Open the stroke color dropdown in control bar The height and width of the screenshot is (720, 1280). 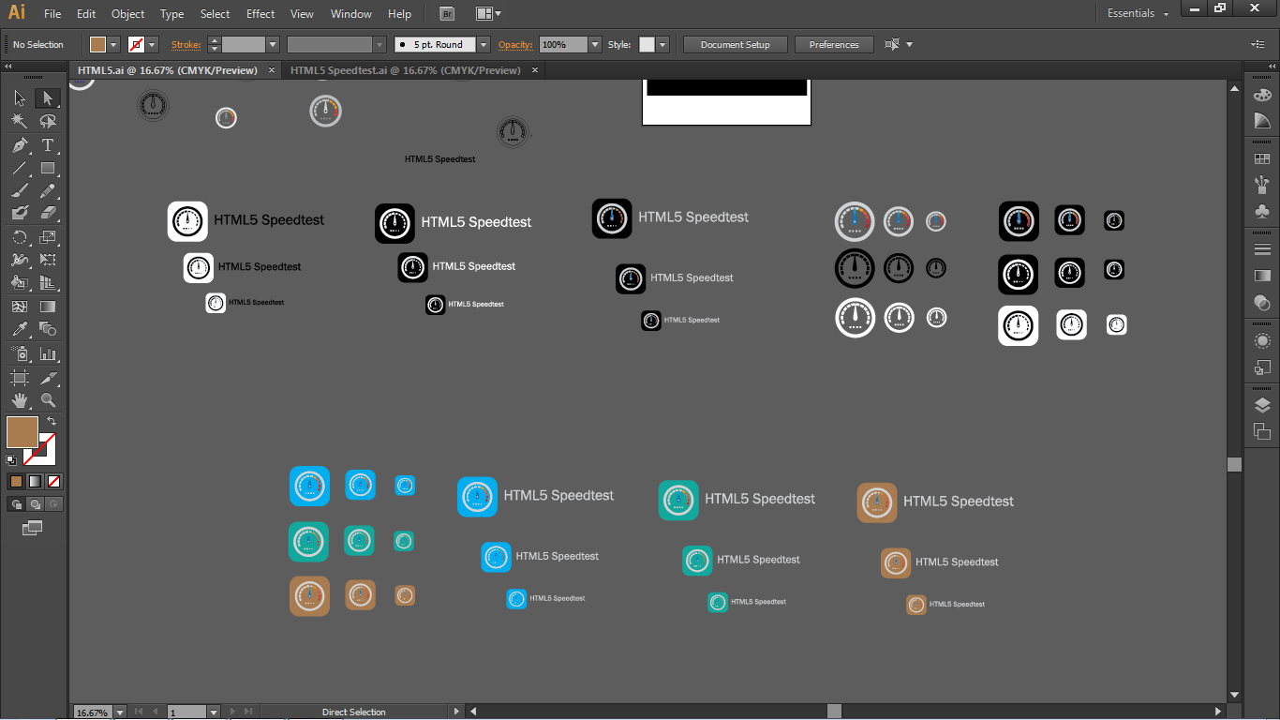pos(152,45)
